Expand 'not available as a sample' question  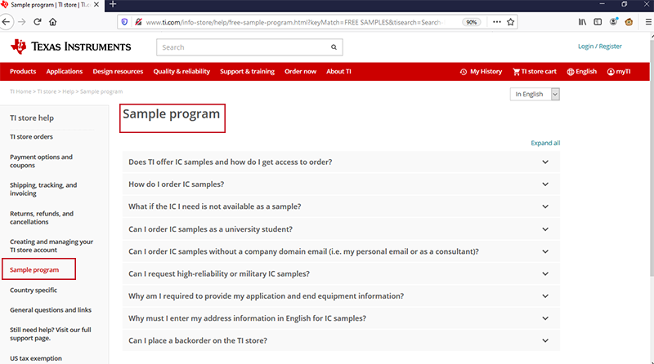[341, 206]
